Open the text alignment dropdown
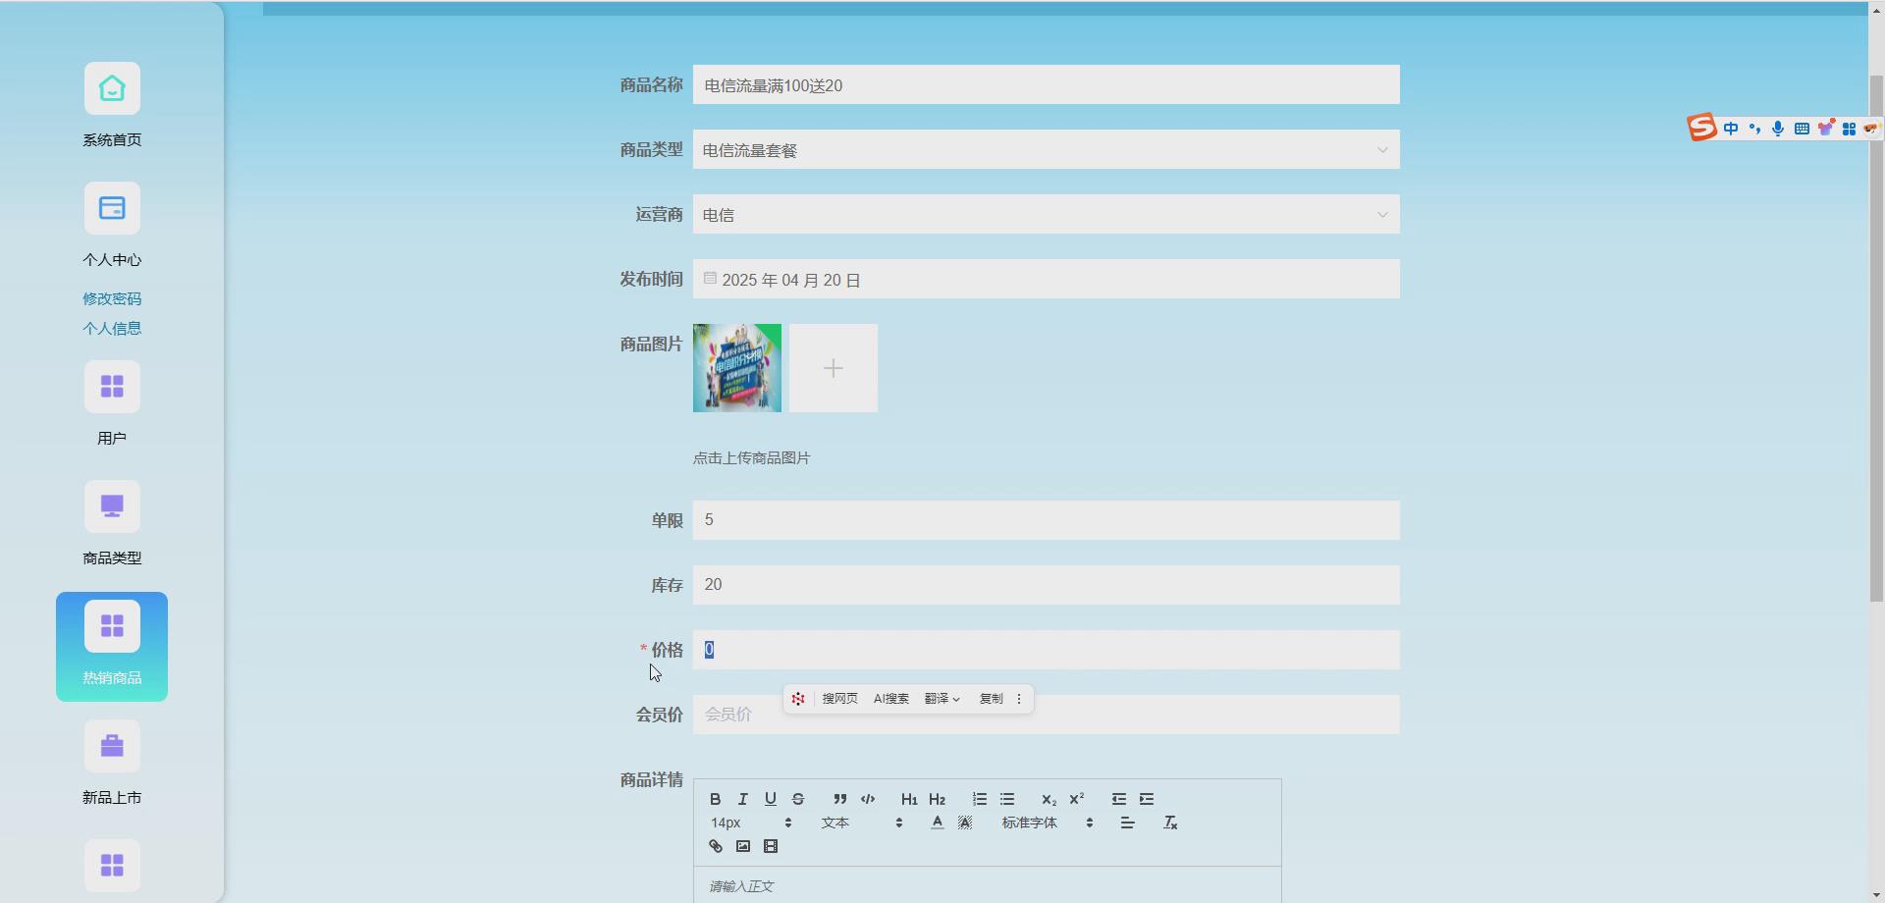The width and height of the screenshot is (1885, 903). click(x=1128, y=823)
